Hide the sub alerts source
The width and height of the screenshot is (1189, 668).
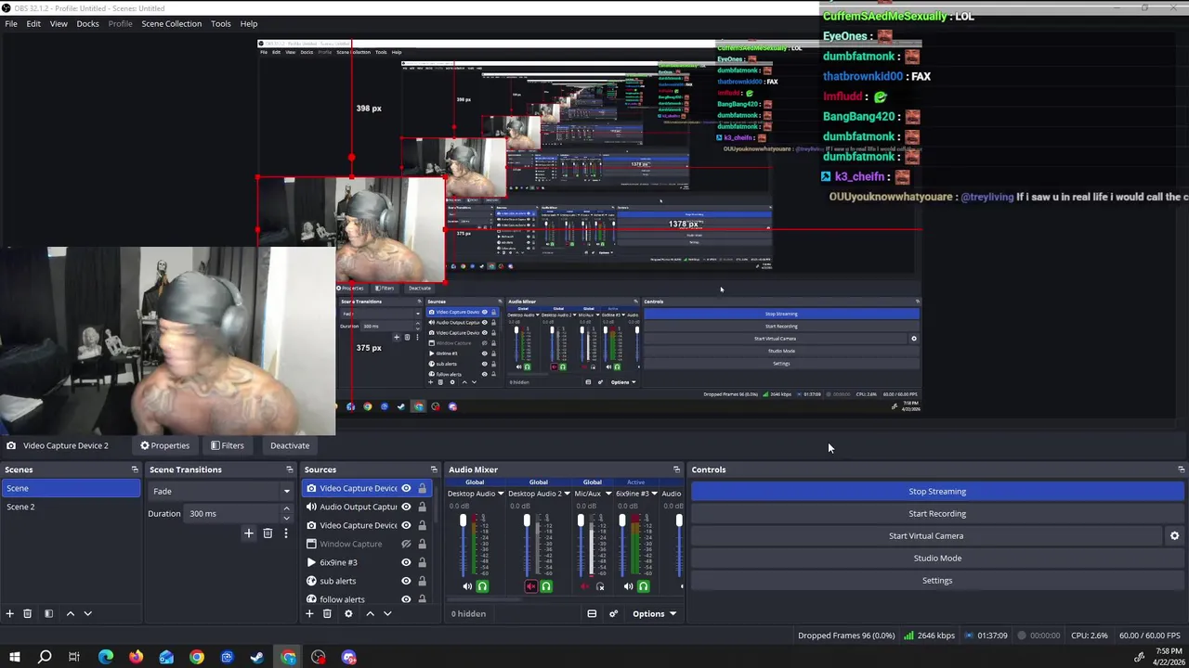click(406, 581)
